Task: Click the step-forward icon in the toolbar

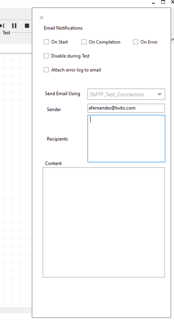Action: [x=2, y=26]
